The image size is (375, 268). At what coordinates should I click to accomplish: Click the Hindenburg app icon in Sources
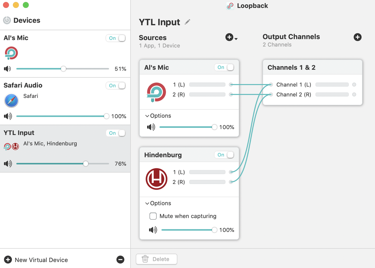tap(157, 179)
